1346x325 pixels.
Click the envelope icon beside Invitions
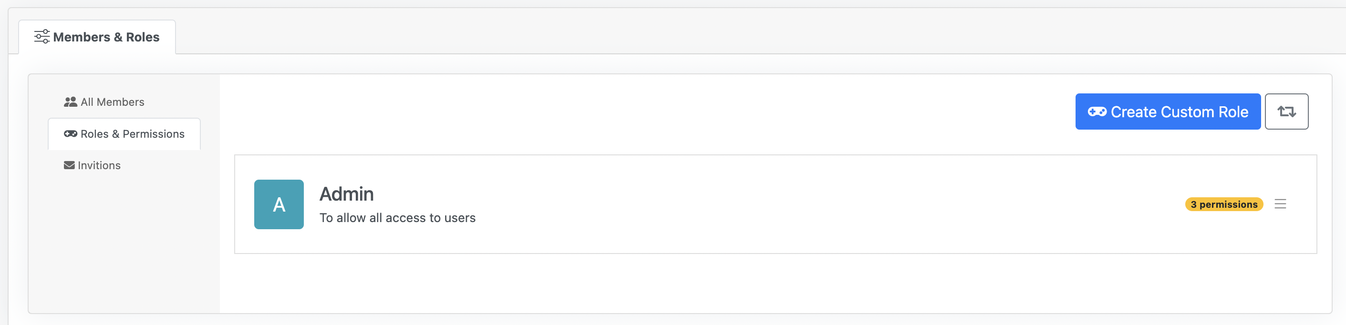[69, 165]
